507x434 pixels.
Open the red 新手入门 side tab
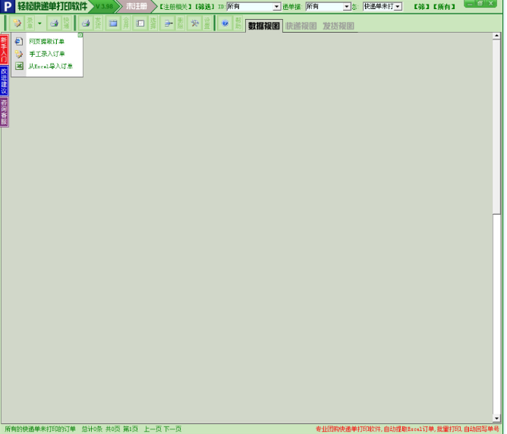tap(4, 49)
